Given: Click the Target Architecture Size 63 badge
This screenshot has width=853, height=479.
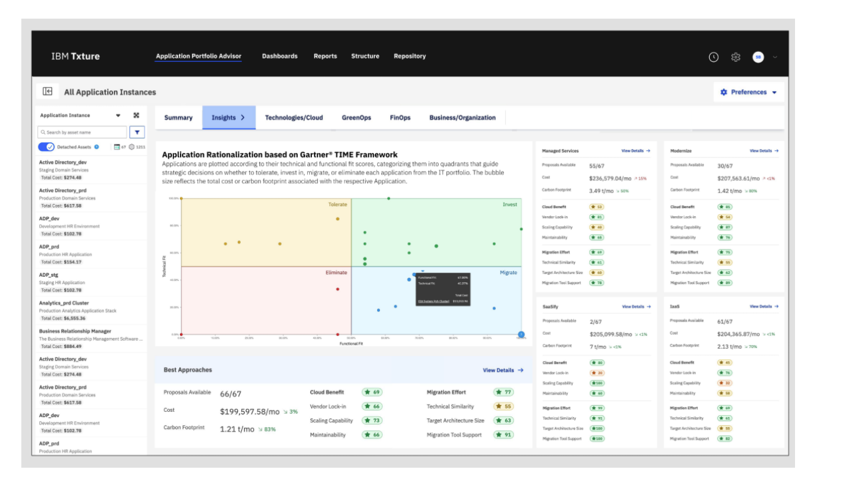Looking at the screenshot, I should 504,420.
